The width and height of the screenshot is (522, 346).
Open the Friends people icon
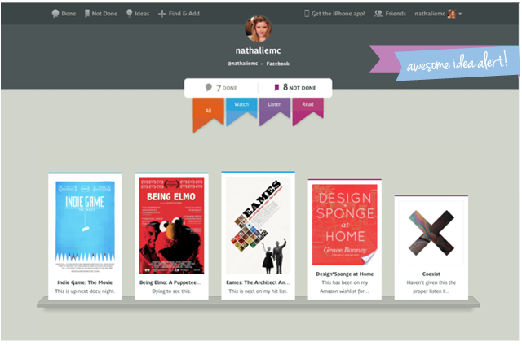378,14
